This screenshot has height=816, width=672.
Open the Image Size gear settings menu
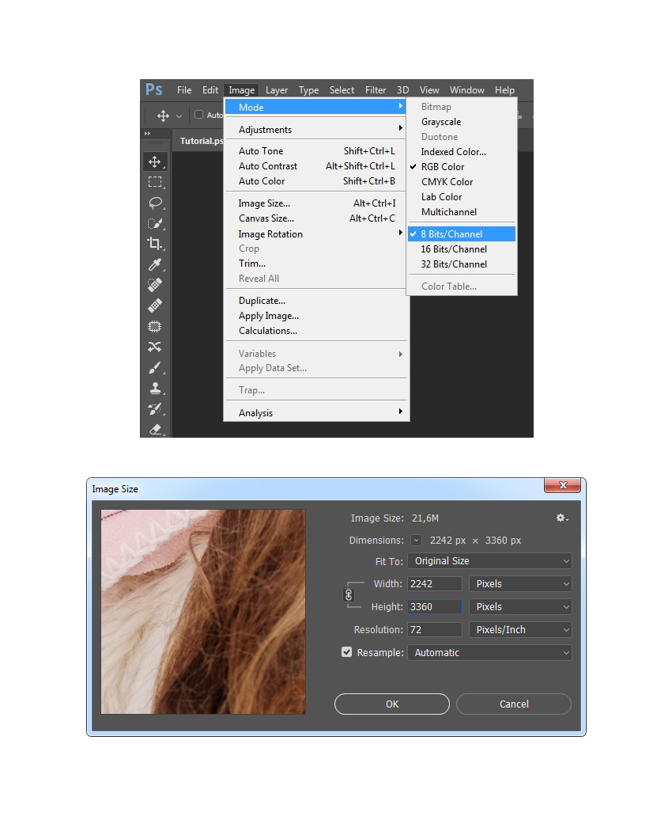coord(562,518)
